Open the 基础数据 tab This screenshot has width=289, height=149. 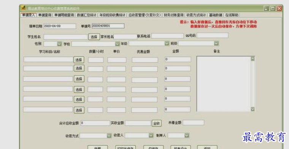216,15
